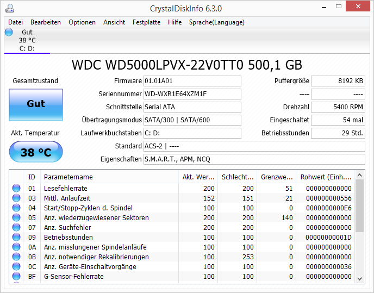
Task: Click the status orb for G-Sensor-Fehlerrate
Action: pyautogui.click(x=16, y=276)
